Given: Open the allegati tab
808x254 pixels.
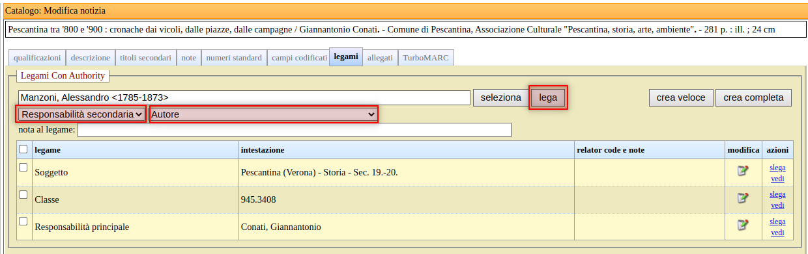Looking at the screenshot, I should tap(380, 58).
